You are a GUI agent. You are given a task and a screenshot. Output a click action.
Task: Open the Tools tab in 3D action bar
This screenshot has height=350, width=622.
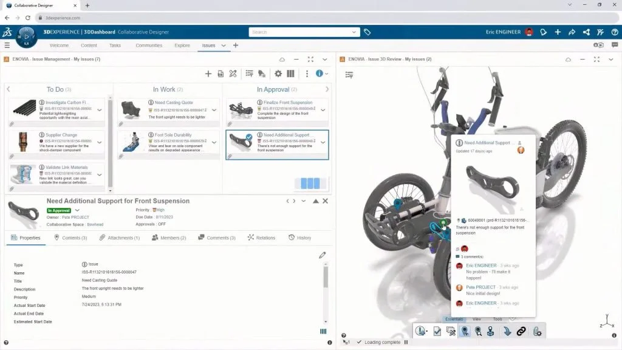[497, 319]
